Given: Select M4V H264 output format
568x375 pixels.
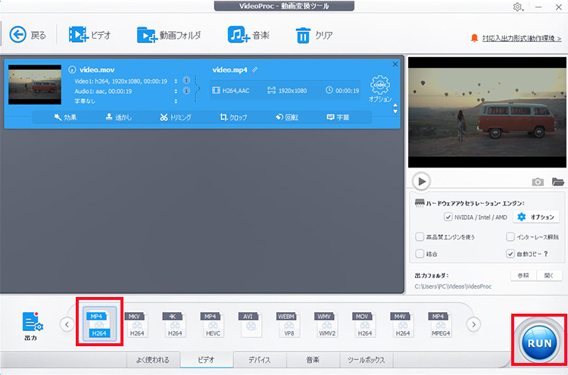Looking at the screenshot, I should click(x=402, y=324).
